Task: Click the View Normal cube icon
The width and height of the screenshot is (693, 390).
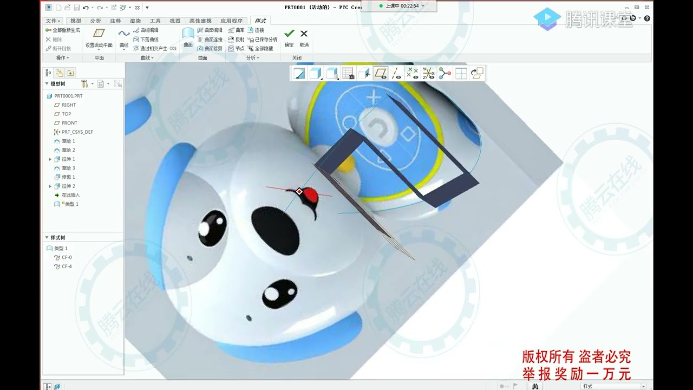Action: point(364,74)
